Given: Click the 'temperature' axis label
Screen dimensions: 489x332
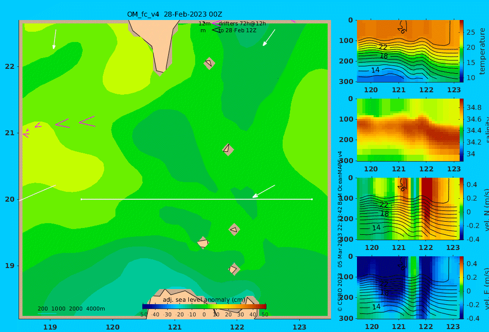Looking at the screenshot, I should tap(482, 51).
